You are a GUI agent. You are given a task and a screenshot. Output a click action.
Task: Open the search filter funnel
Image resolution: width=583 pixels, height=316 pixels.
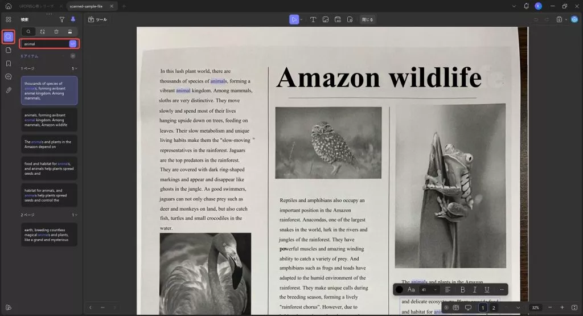pyautogui.click(x=61, y=19)
